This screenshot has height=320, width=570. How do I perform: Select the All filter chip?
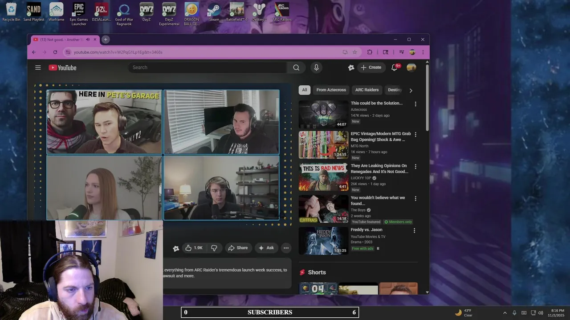[x=305, y=90]
